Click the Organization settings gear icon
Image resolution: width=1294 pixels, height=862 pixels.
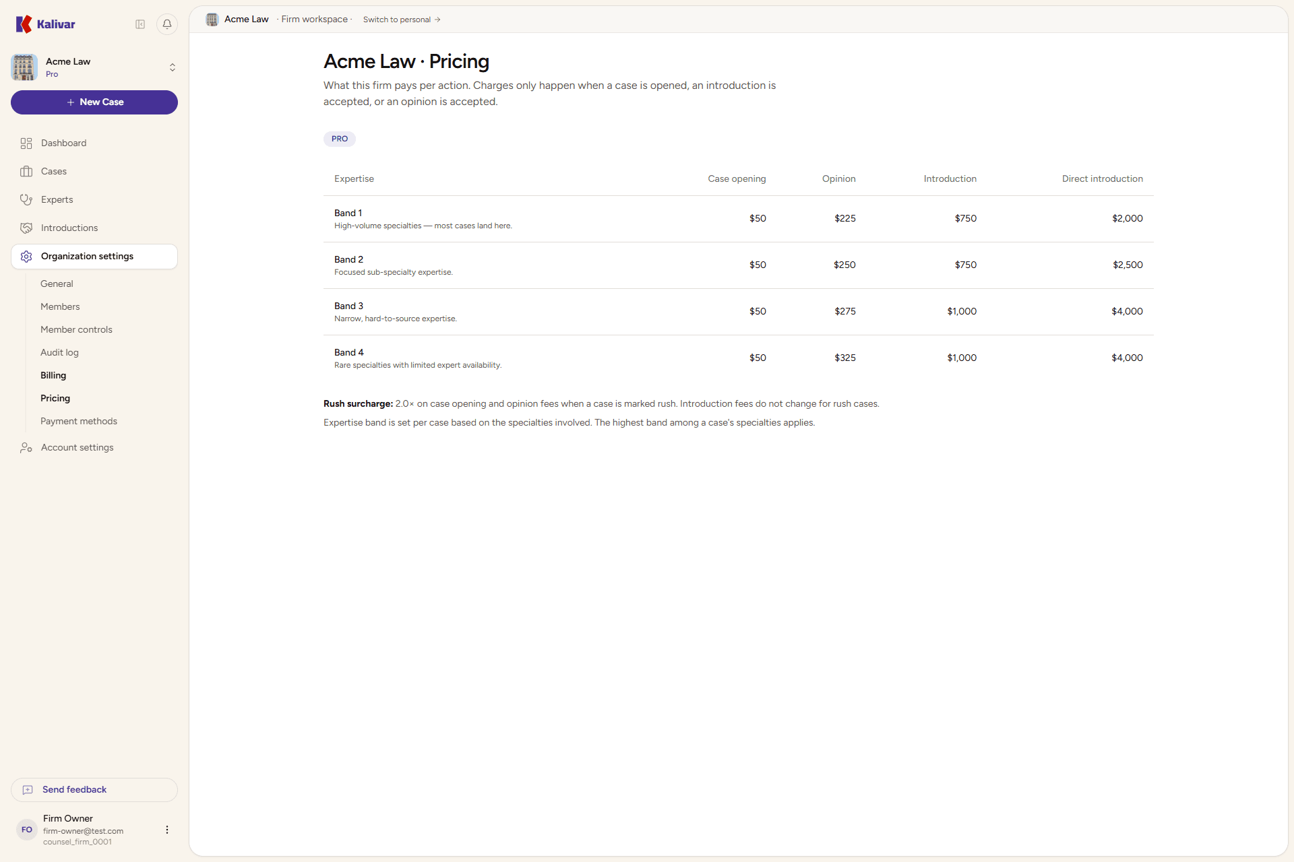coord(26,257)
